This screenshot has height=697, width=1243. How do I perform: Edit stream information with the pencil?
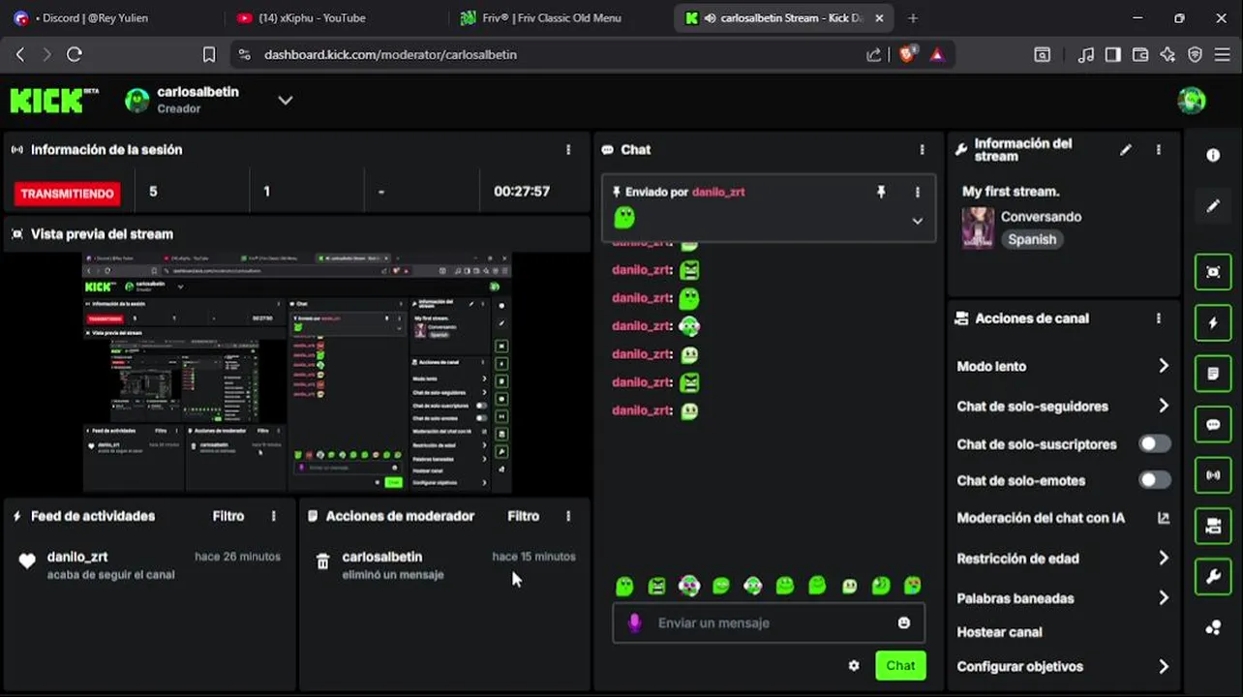(x=1125, y=150)
